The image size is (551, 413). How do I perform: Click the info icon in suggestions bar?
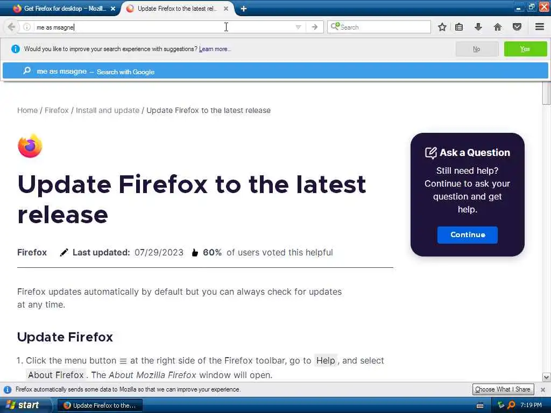click(x=15, y=49)
